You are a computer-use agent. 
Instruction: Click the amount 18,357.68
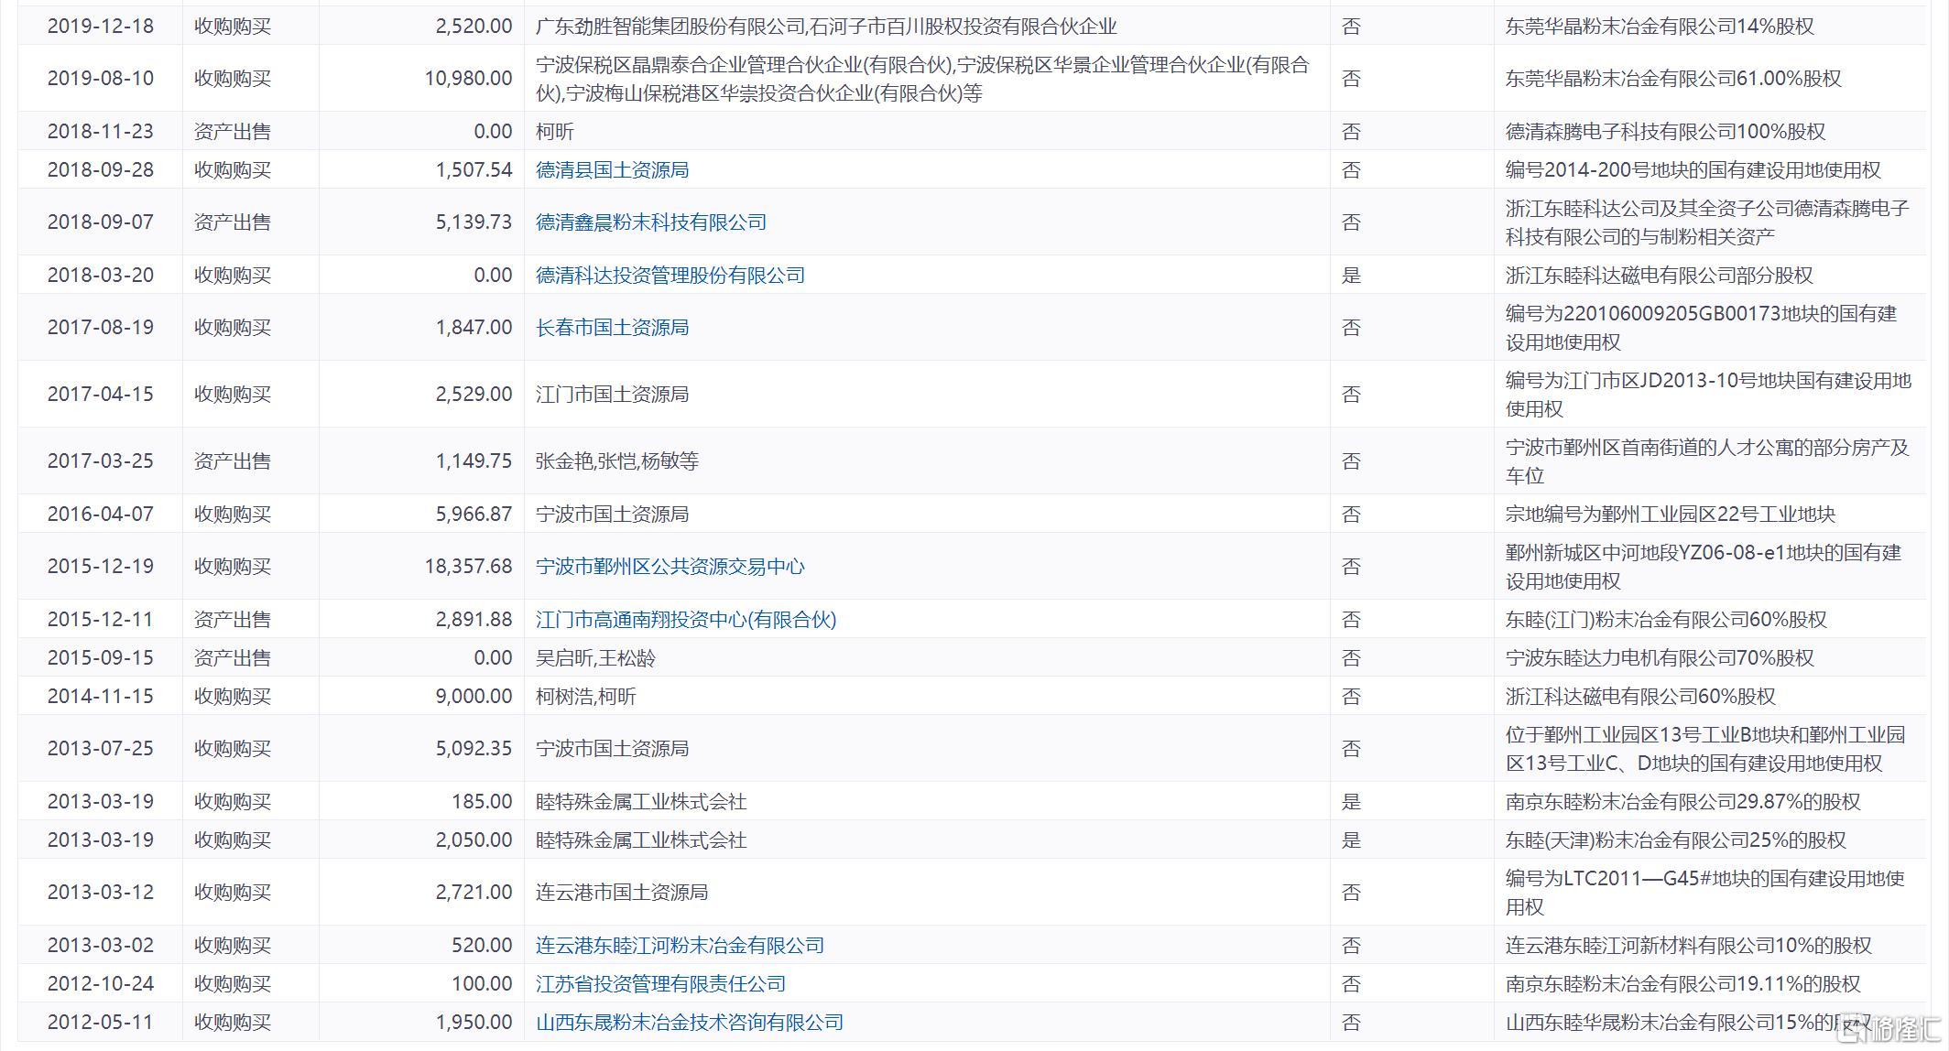tap(468, 566)
